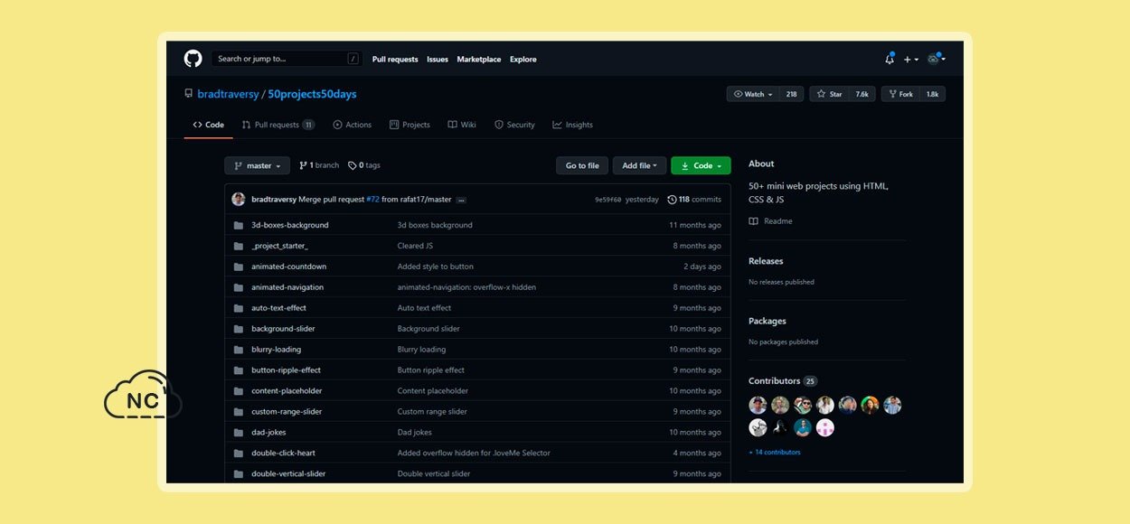This screenshot has height=524, width=1130.
Task: Open the 0 tags link
Action: [364, 165]
